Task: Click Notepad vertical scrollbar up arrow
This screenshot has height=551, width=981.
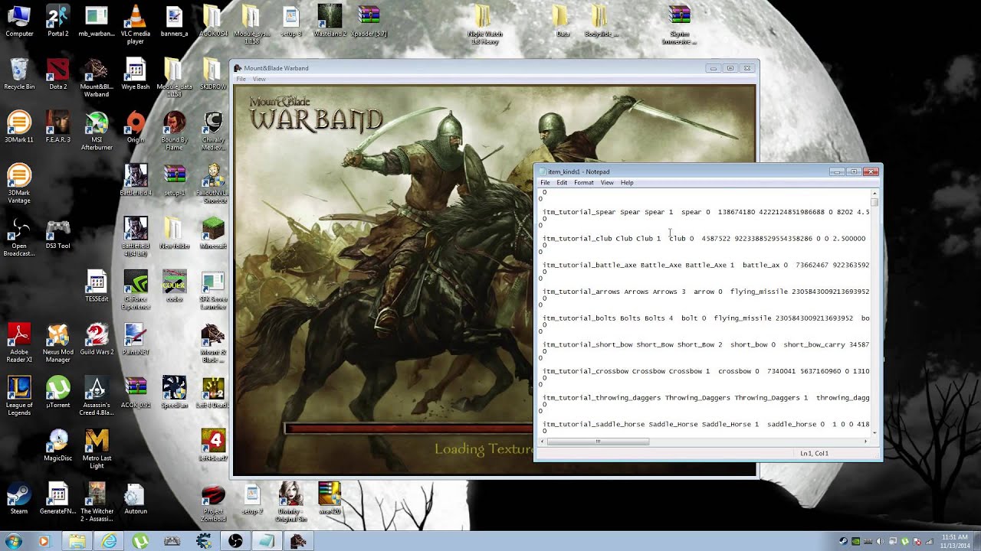Action: (x=874, y=192)
